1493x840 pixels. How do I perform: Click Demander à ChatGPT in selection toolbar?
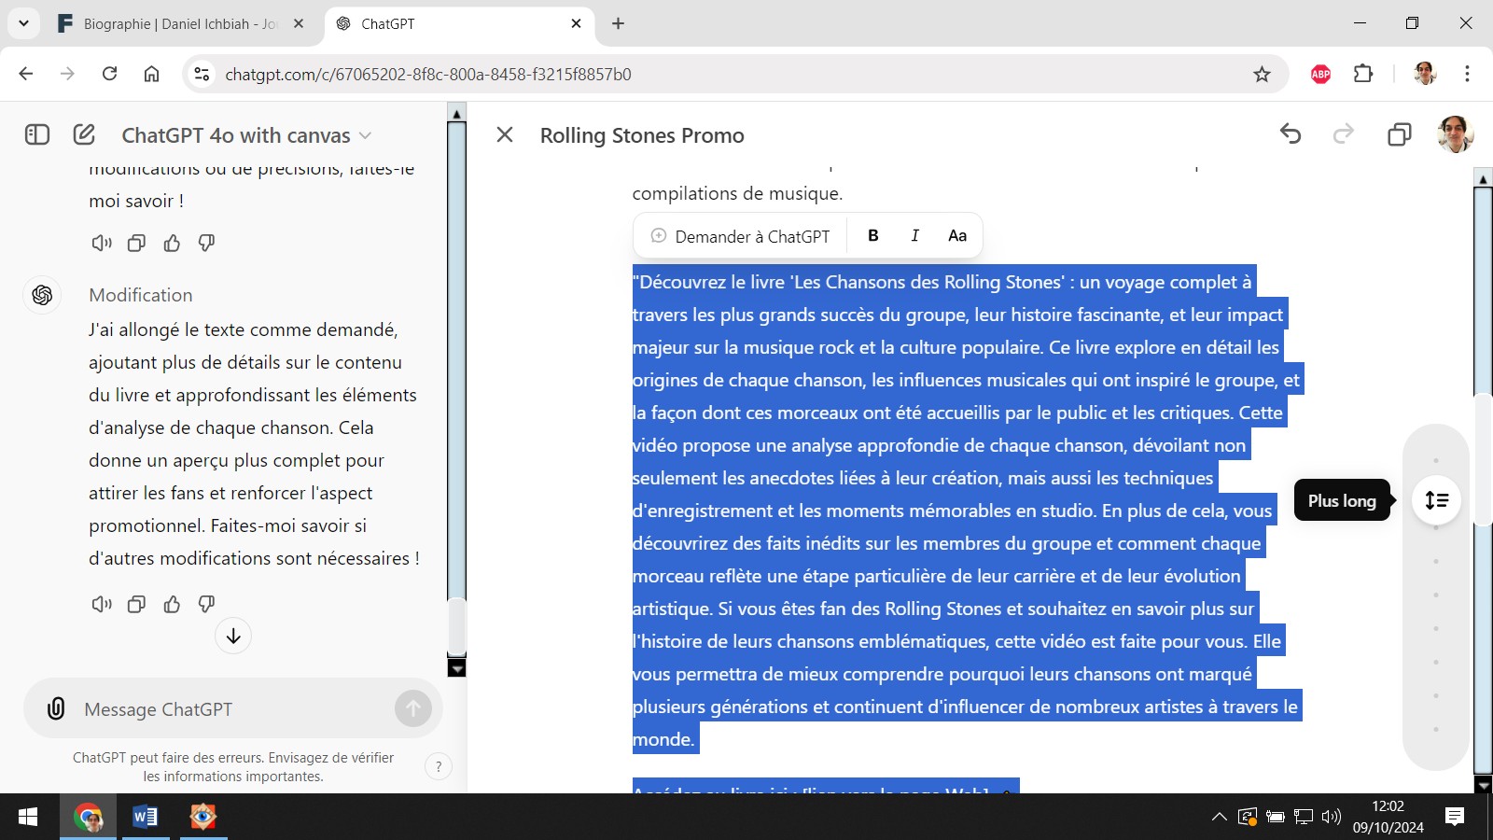pos(740,236)
